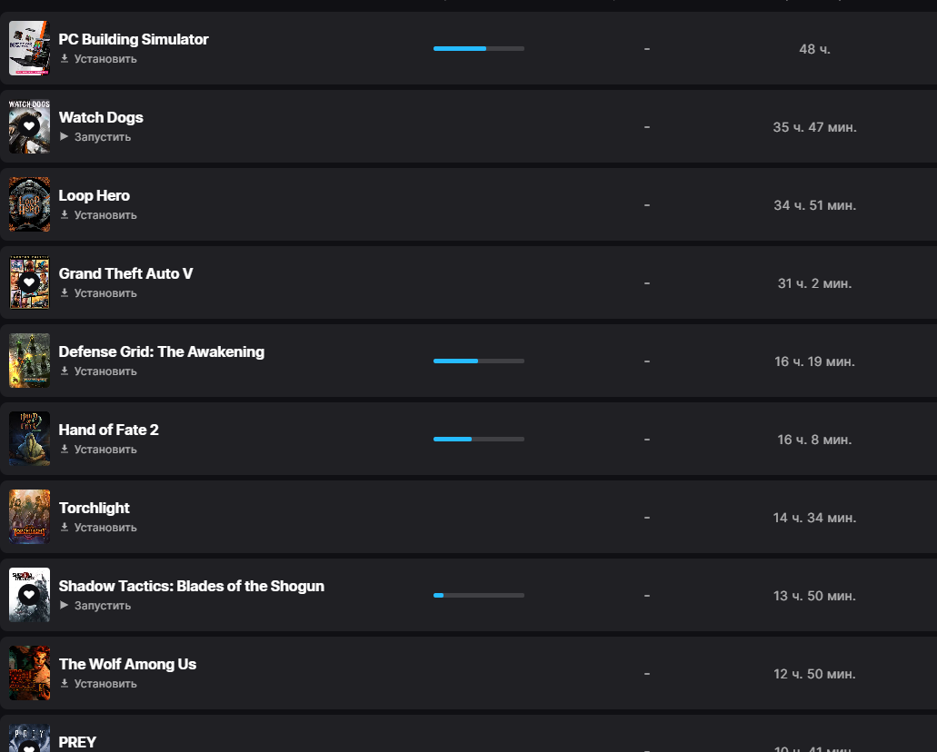Open the PREY game title
The height and width of the screenshot is (752, 937).
[x=77, y=741]
